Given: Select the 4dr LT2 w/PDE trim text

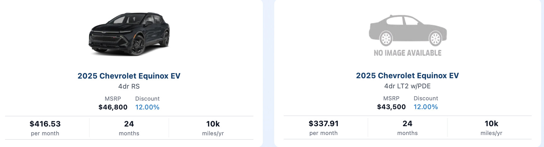Looking at the screenshot, I should 407,86.
